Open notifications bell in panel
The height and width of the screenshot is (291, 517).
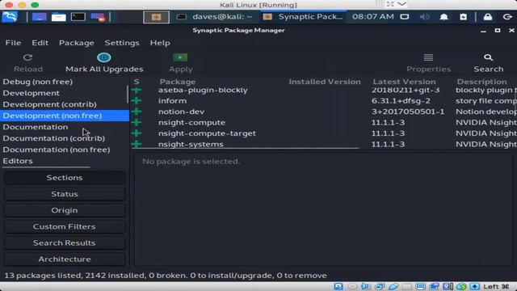tap(443, 16)
